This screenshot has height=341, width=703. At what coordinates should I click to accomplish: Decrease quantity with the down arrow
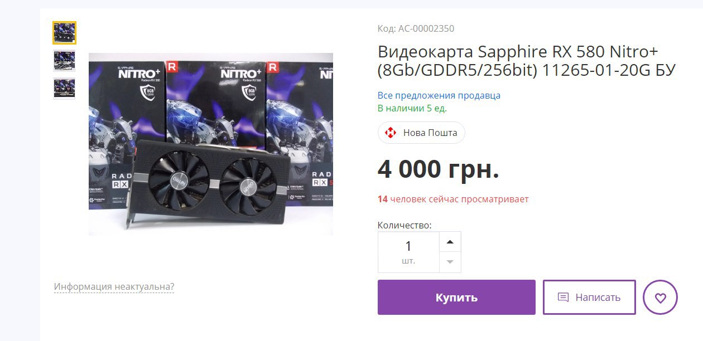point(450,262)
